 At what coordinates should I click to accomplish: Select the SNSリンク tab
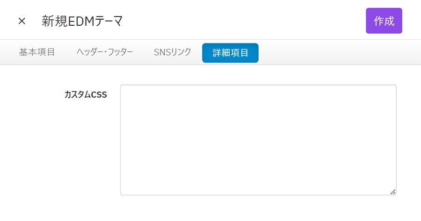click(173, 52)
